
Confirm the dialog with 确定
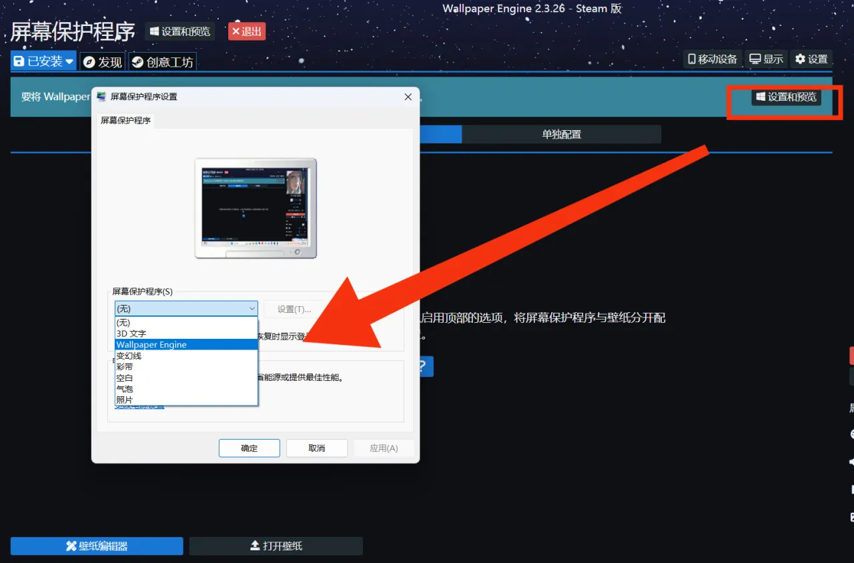click(x=250, y=448)
